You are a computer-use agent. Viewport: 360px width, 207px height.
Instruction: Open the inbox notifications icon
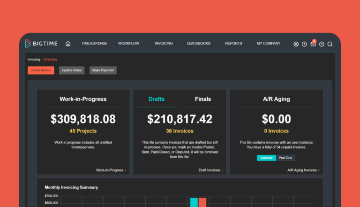[313, 44]
